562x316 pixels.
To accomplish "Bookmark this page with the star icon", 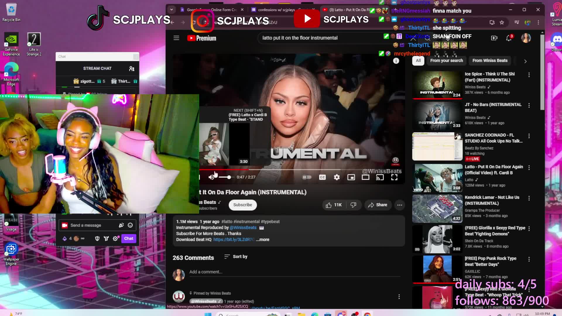I will click(x=502, y=22).
